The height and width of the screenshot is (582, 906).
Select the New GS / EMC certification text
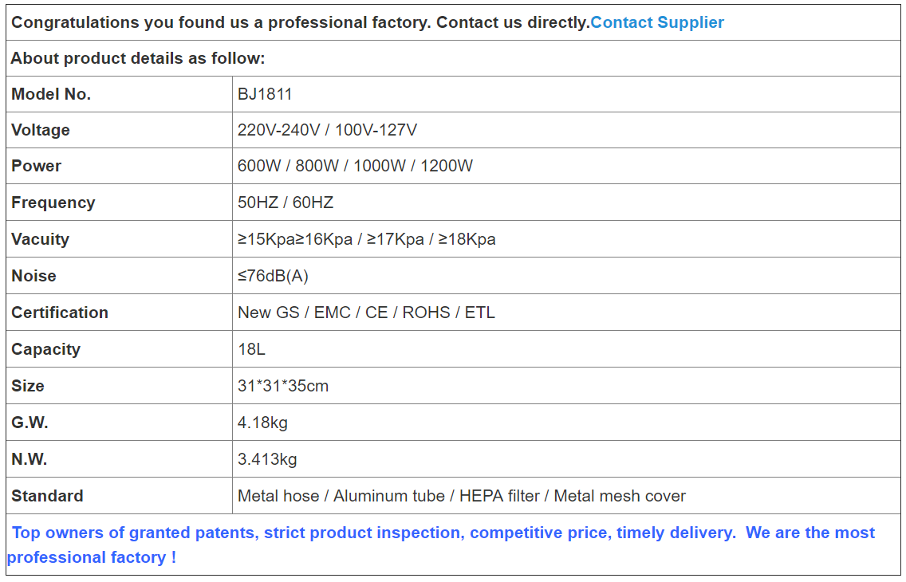click(x=294, y=313)
